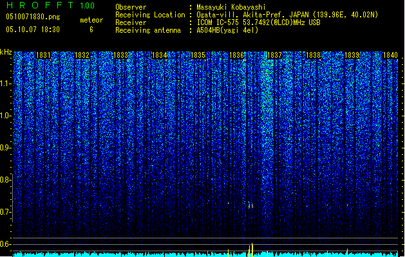
Task: Click the red-yellow meteor echo spot in spectrogram
Action: click(250, 206)
